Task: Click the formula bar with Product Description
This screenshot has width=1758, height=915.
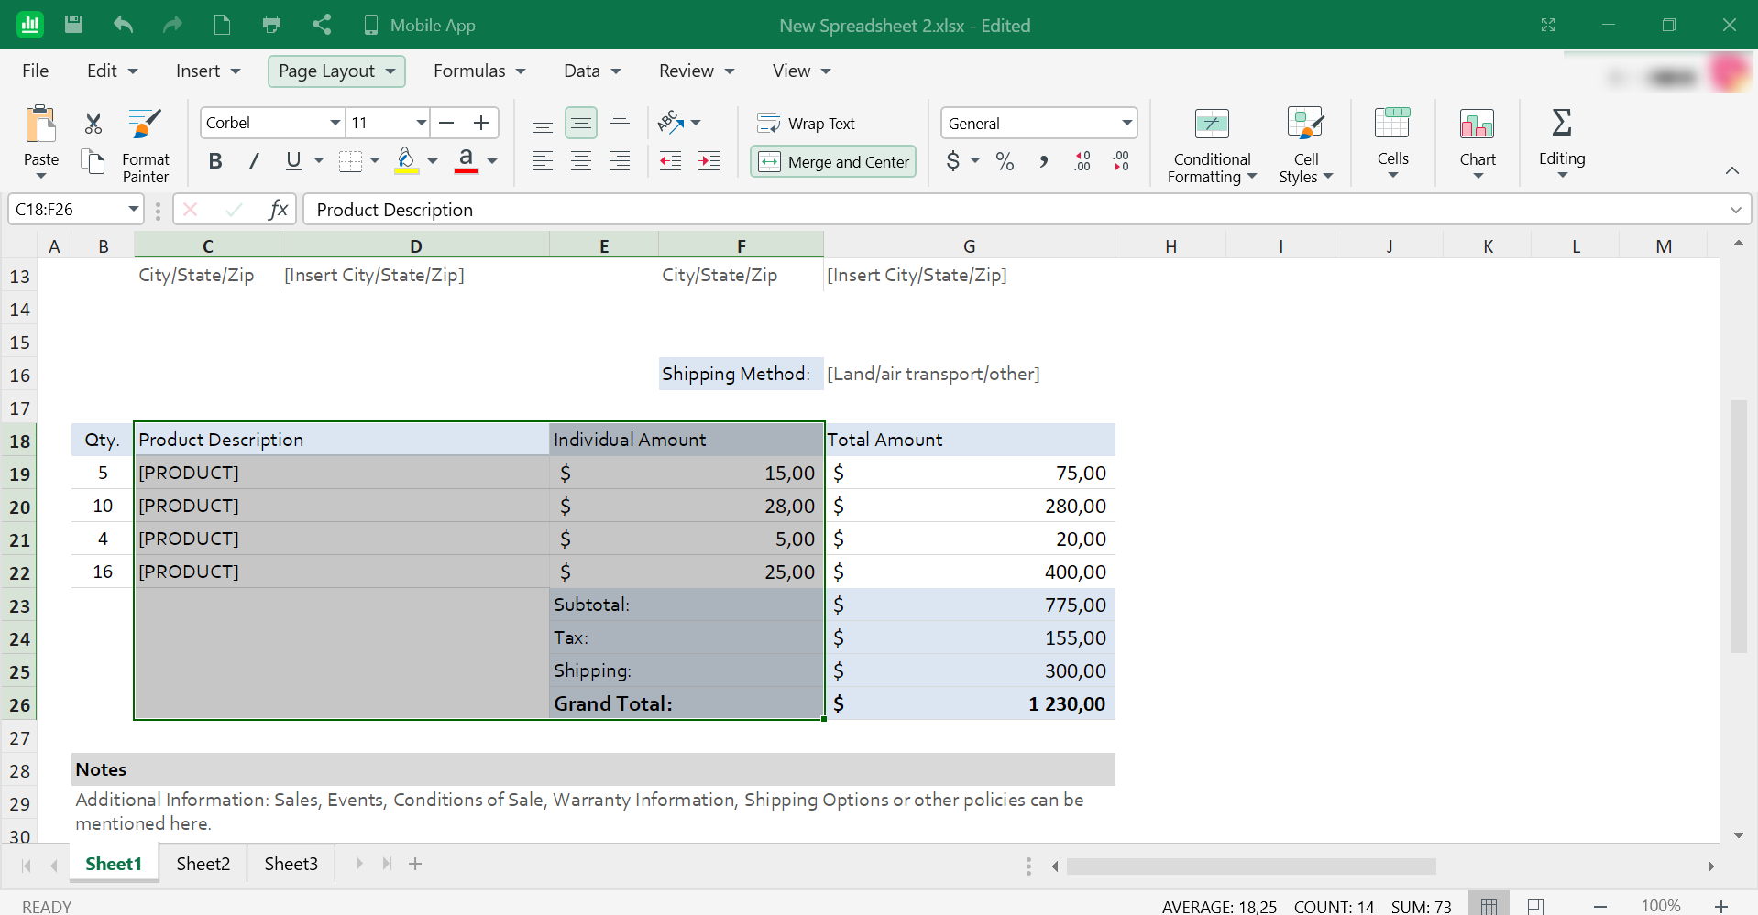Action: point(1027,210)
